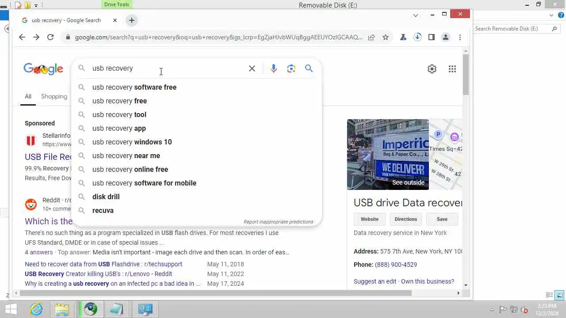Click the page vertical scrollbar thumb
Image resolution: width=566 pixels, height=318 pixels.
[x=466, y=74]
